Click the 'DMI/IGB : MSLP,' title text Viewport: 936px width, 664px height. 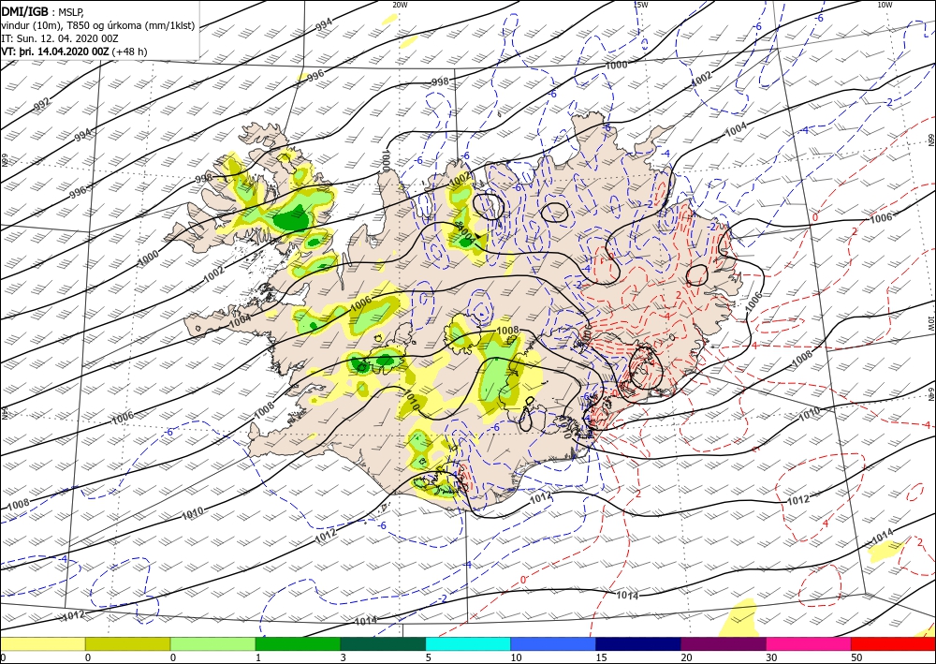[43, 12]
